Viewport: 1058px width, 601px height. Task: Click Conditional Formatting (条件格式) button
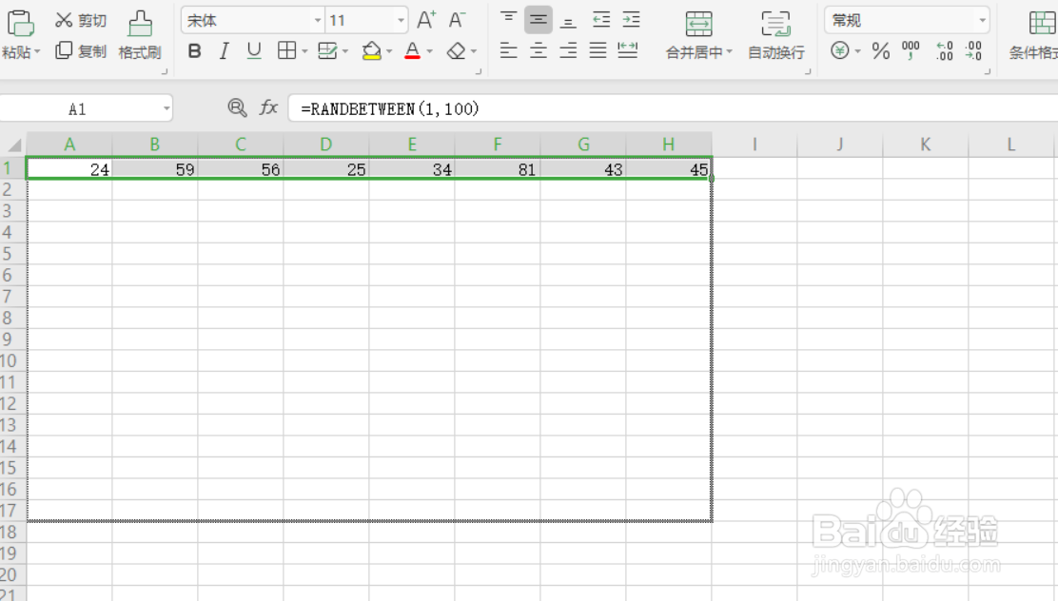pos(1033,35)
